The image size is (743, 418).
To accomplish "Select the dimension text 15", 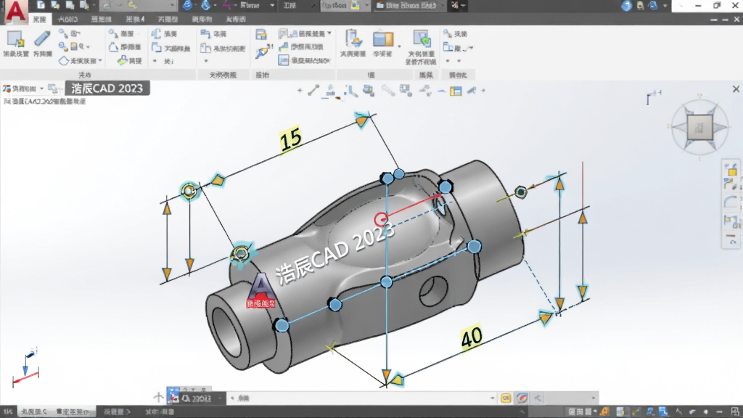I will (290, 139).
